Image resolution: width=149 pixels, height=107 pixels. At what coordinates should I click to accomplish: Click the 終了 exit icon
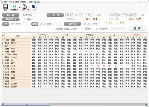pyautogui.click(x=34, y=8)
